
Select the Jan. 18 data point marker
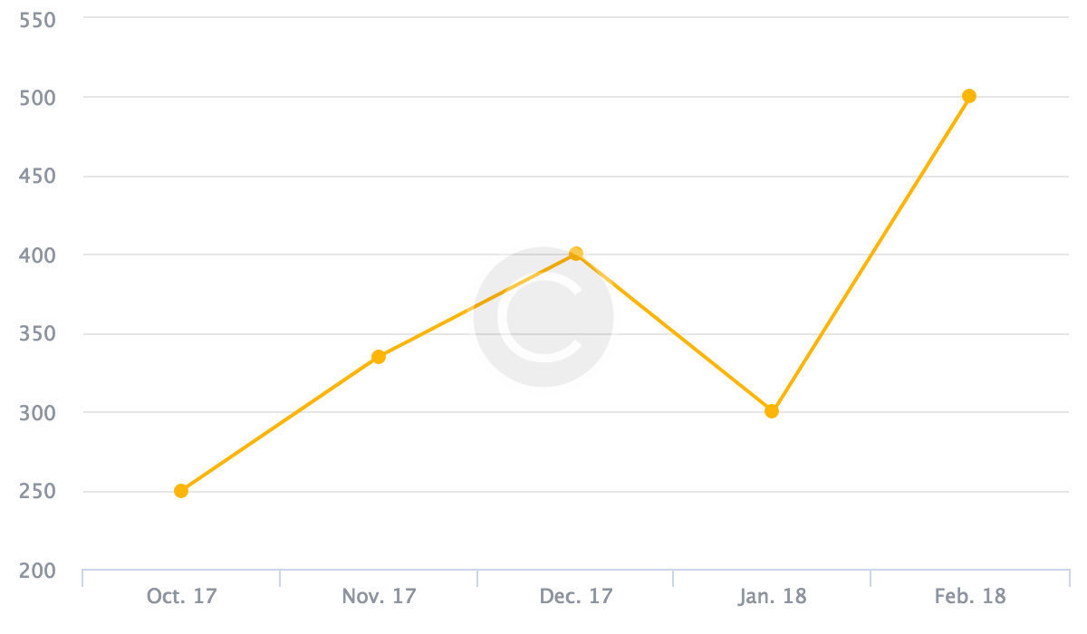point(772,411)
